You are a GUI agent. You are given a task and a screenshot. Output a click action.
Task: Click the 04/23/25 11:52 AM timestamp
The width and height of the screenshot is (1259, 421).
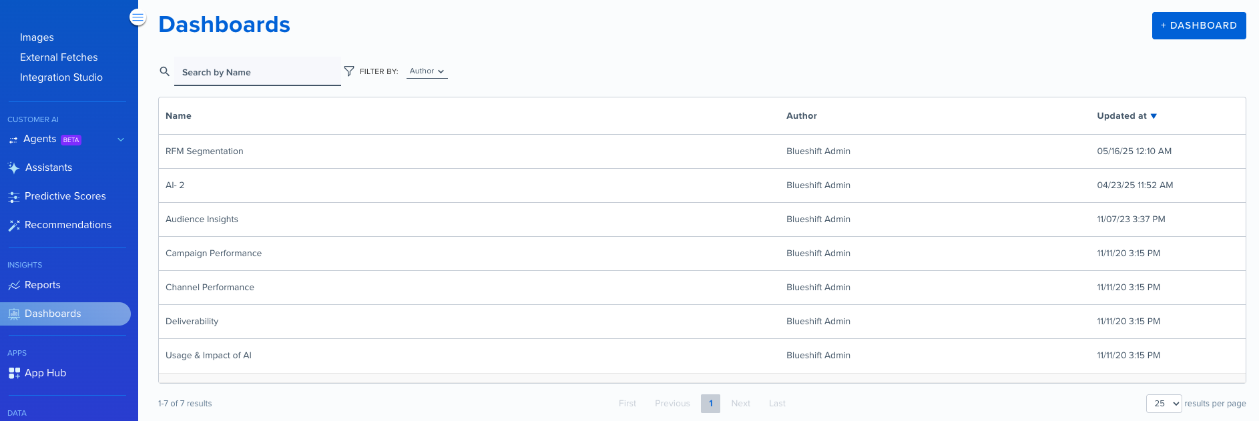(1135, 185)
